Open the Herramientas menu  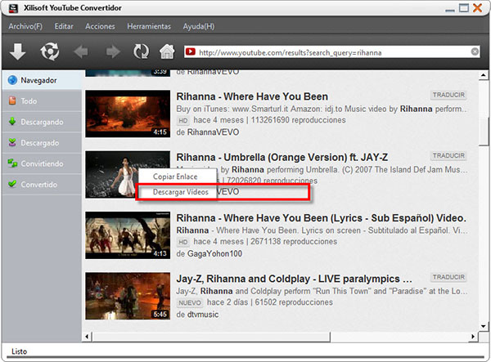tap(149, 26)
